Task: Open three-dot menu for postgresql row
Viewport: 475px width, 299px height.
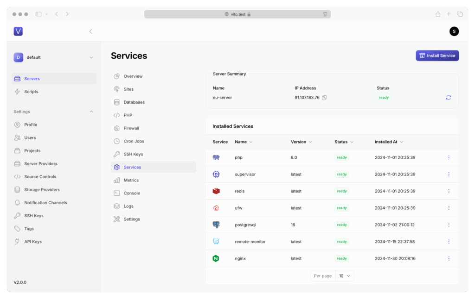Action: click(449, 225)
